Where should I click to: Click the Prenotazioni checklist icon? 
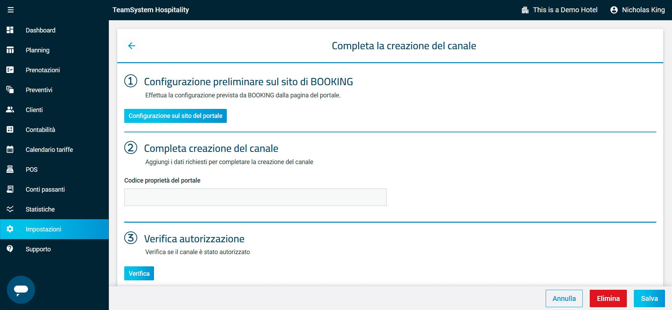10,70
